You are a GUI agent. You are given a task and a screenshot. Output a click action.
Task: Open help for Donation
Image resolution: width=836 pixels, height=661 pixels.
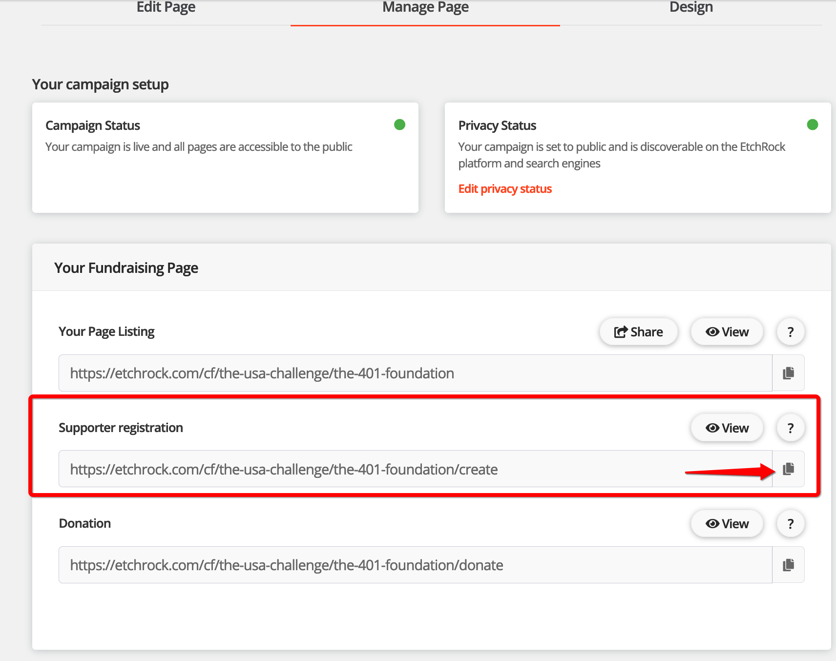[x=790, y=524]
